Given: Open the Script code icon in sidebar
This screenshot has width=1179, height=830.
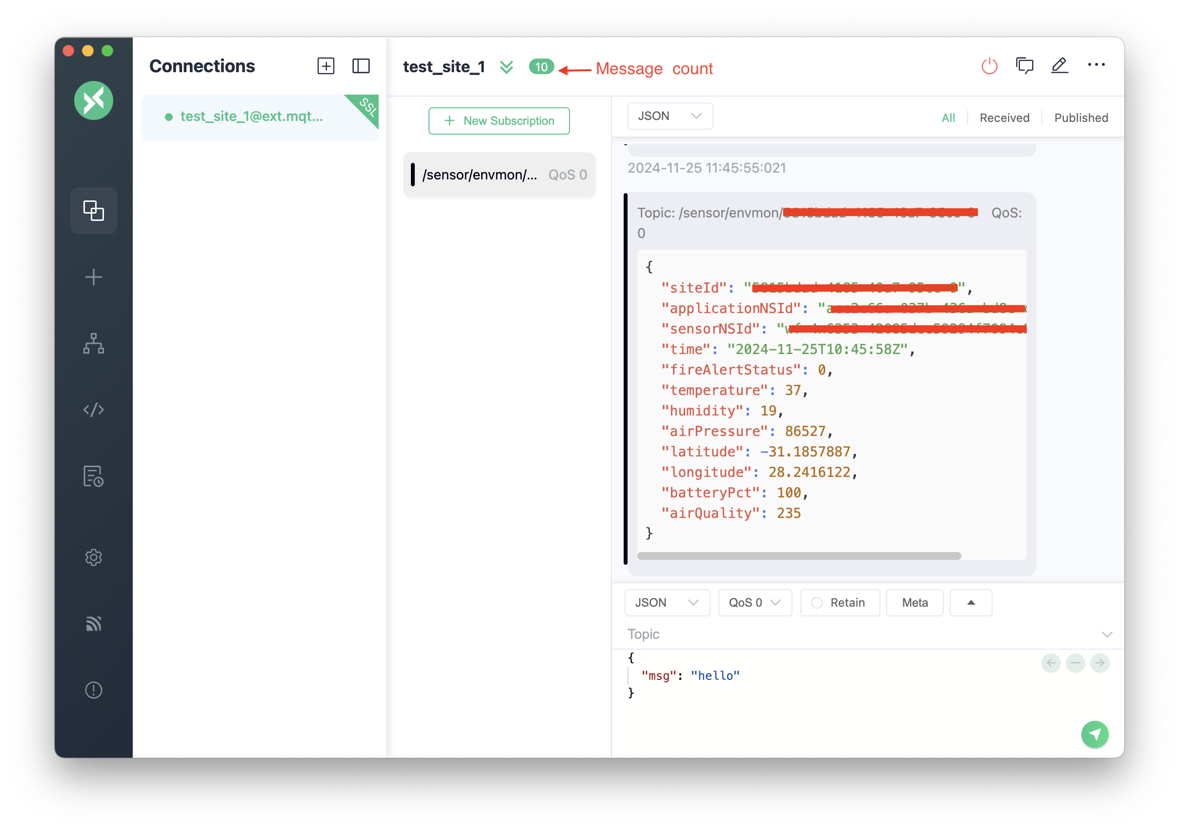Looking at the screenshot, I should coord(94,410).
